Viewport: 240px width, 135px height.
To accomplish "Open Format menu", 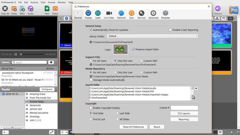I will (x=51, y=3).
